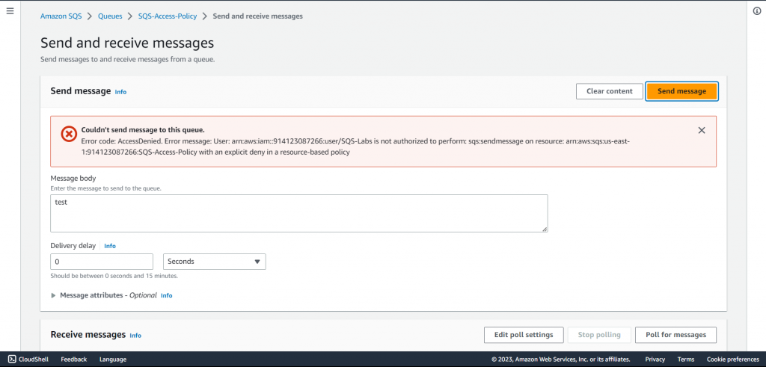Open CloudShell from the footer
766x367 pixels.
pos(28,360)
